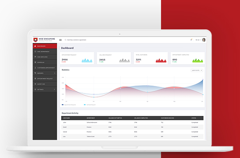The height and width of the screenshot is (158, 240).
Task: Click the Settings gear sidebar icon
Action: click(35, 90)
